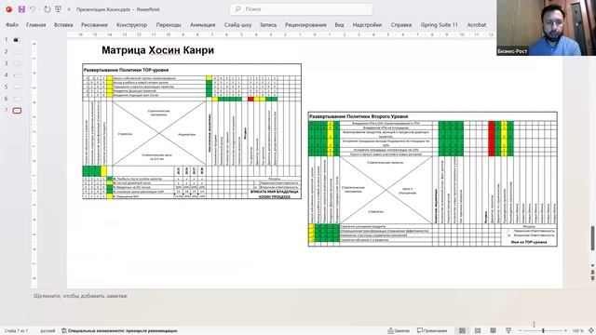Save the presentation with the floppy icon
This screenshot has height=335, width=596.
coord(21,9)
